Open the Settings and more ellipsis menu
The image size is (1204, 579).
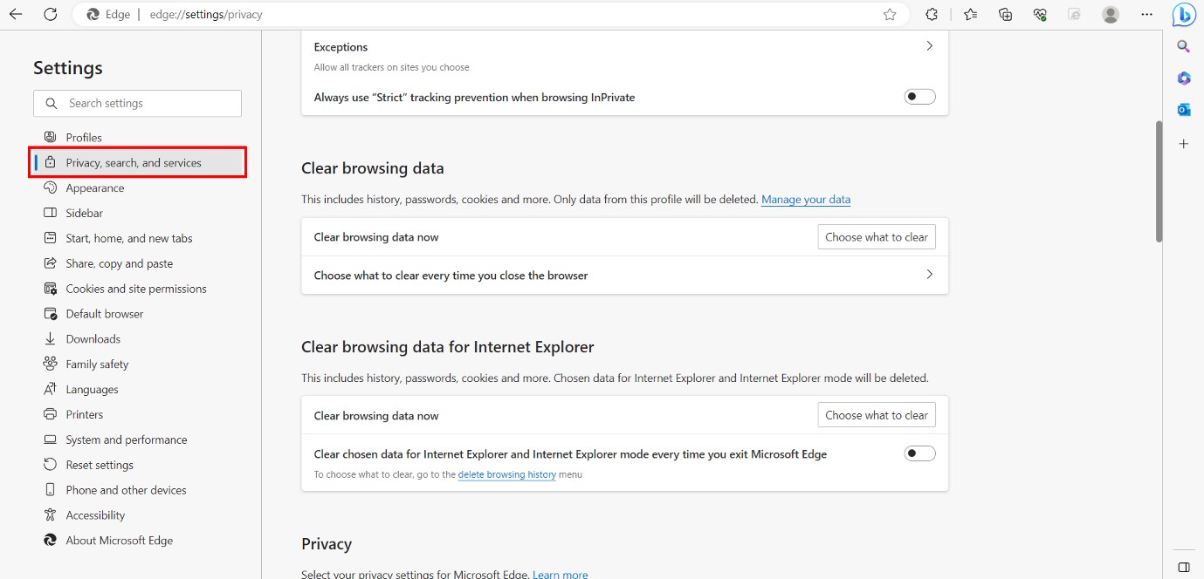click(1147, 15)
